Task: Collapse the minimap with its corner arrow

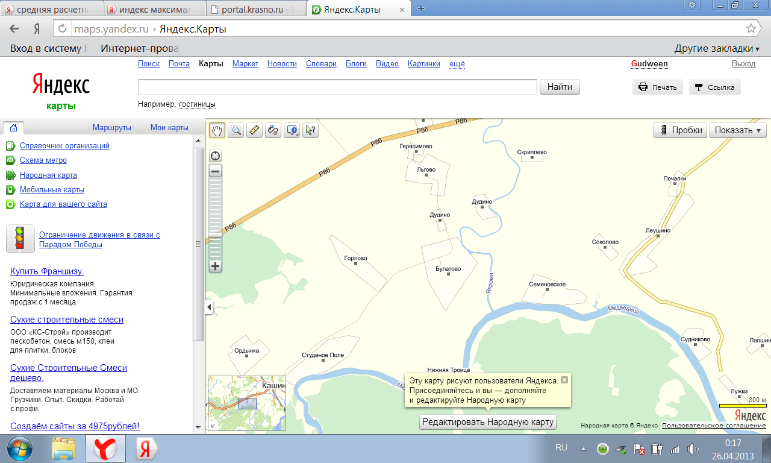Action: coord(213,426)
